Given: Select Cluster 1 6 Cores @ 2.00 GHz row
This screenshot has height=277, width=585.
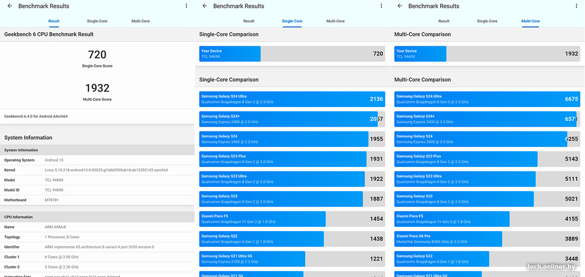Looking at the screenshot, I should click(97, 257).
